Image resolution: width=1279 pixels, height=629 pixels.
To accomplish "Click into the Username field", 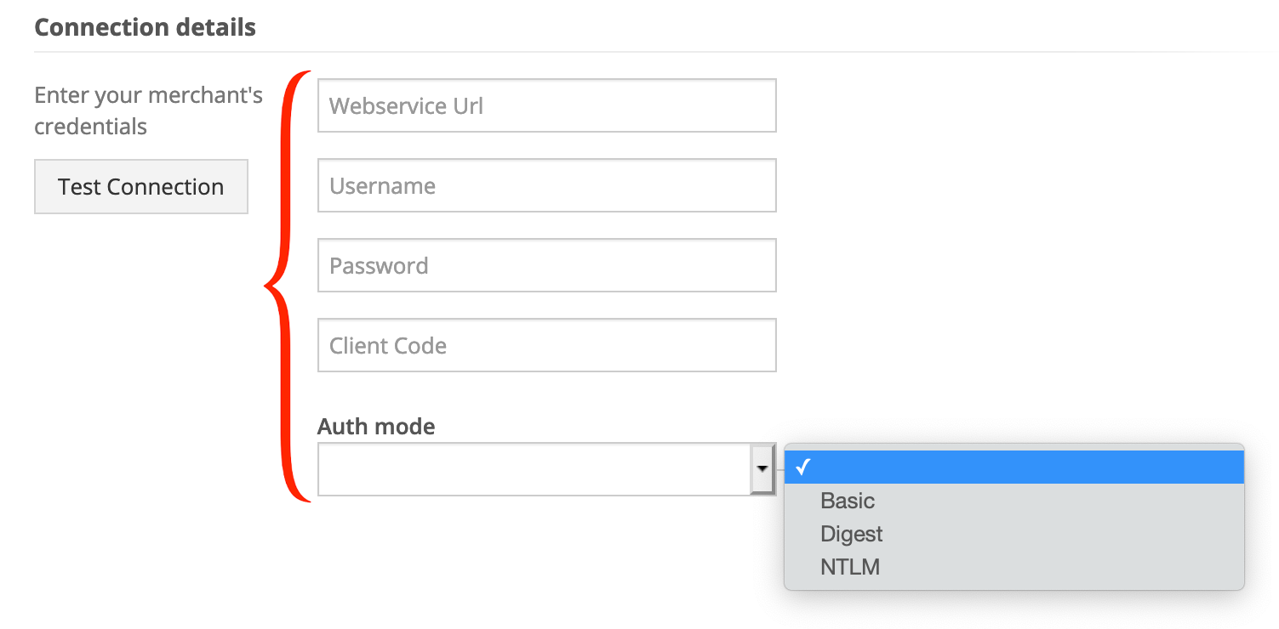I will coord(547,185).
